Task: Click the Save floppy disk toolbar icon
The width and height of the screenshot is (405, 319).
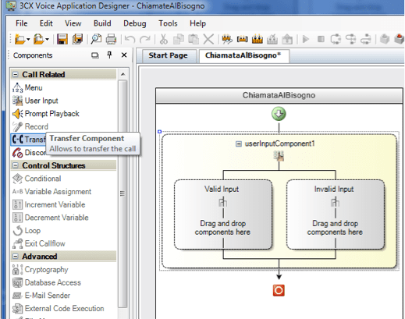Action: 62,39
